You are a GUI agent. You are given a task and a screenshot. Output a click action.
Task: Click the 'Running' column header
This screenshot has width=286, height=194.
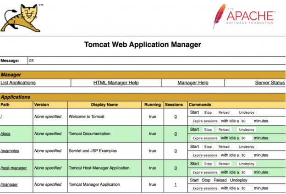(153, 105)
